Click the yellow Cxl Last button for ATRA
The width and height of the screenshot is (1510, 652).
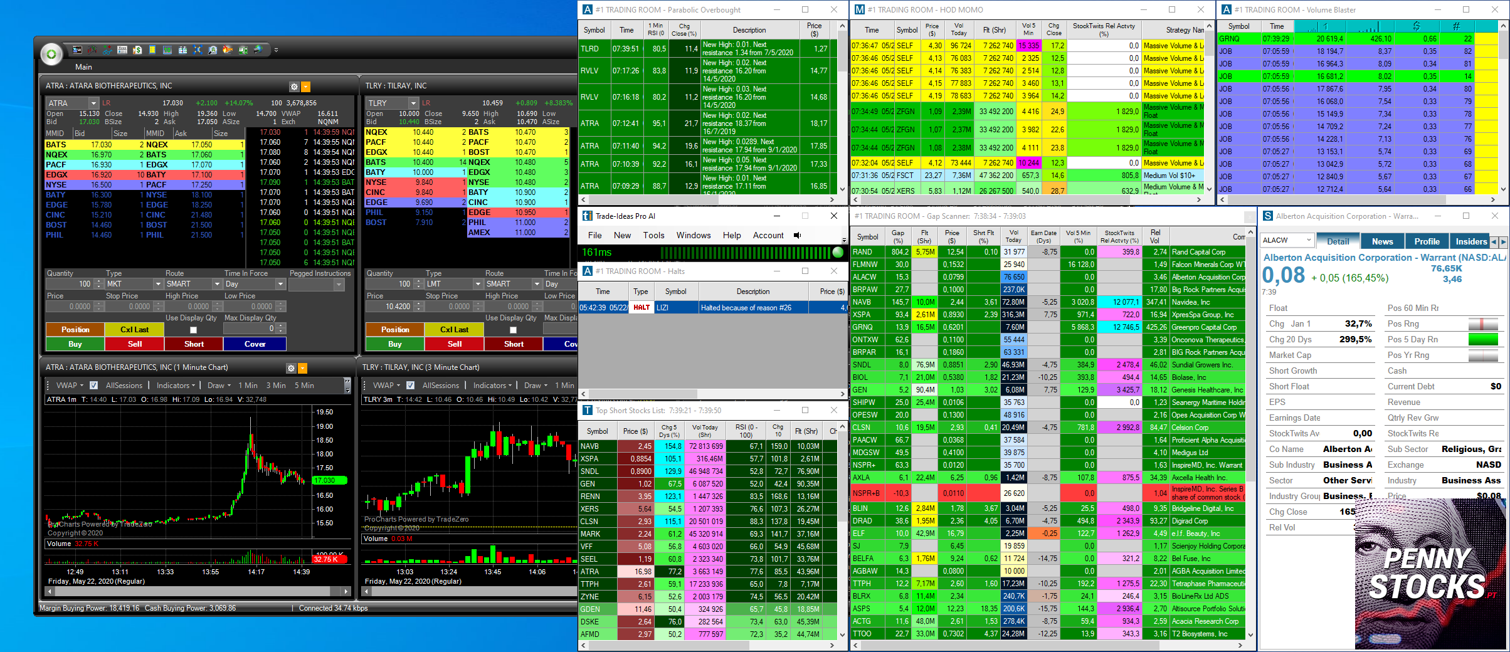[135, 330]
